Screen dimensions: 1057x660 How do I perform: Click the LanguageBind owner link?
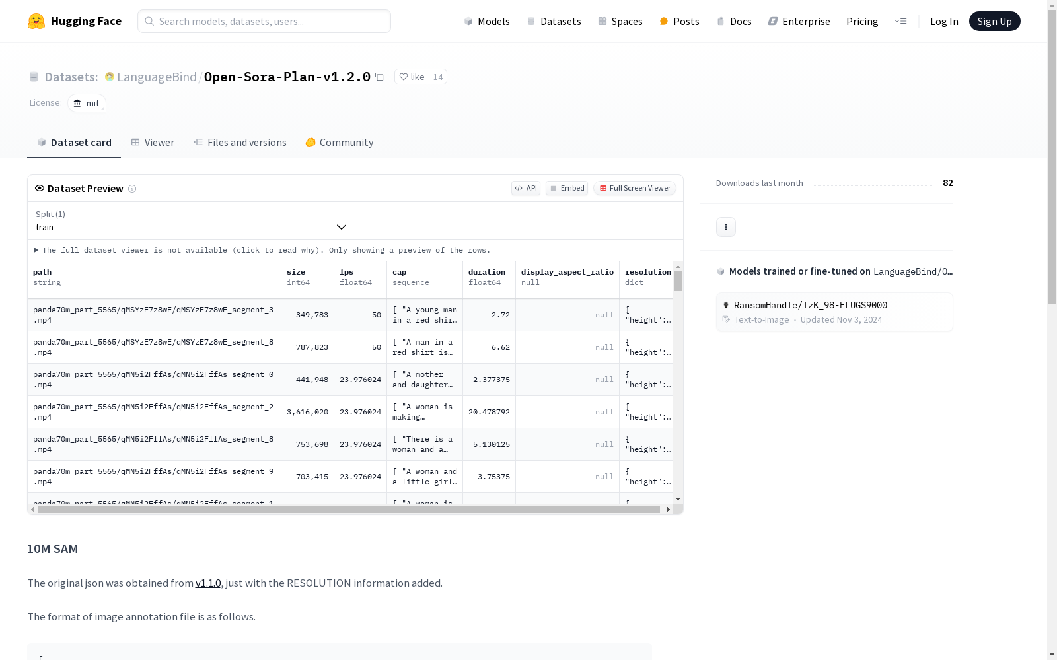coord(157,77)
